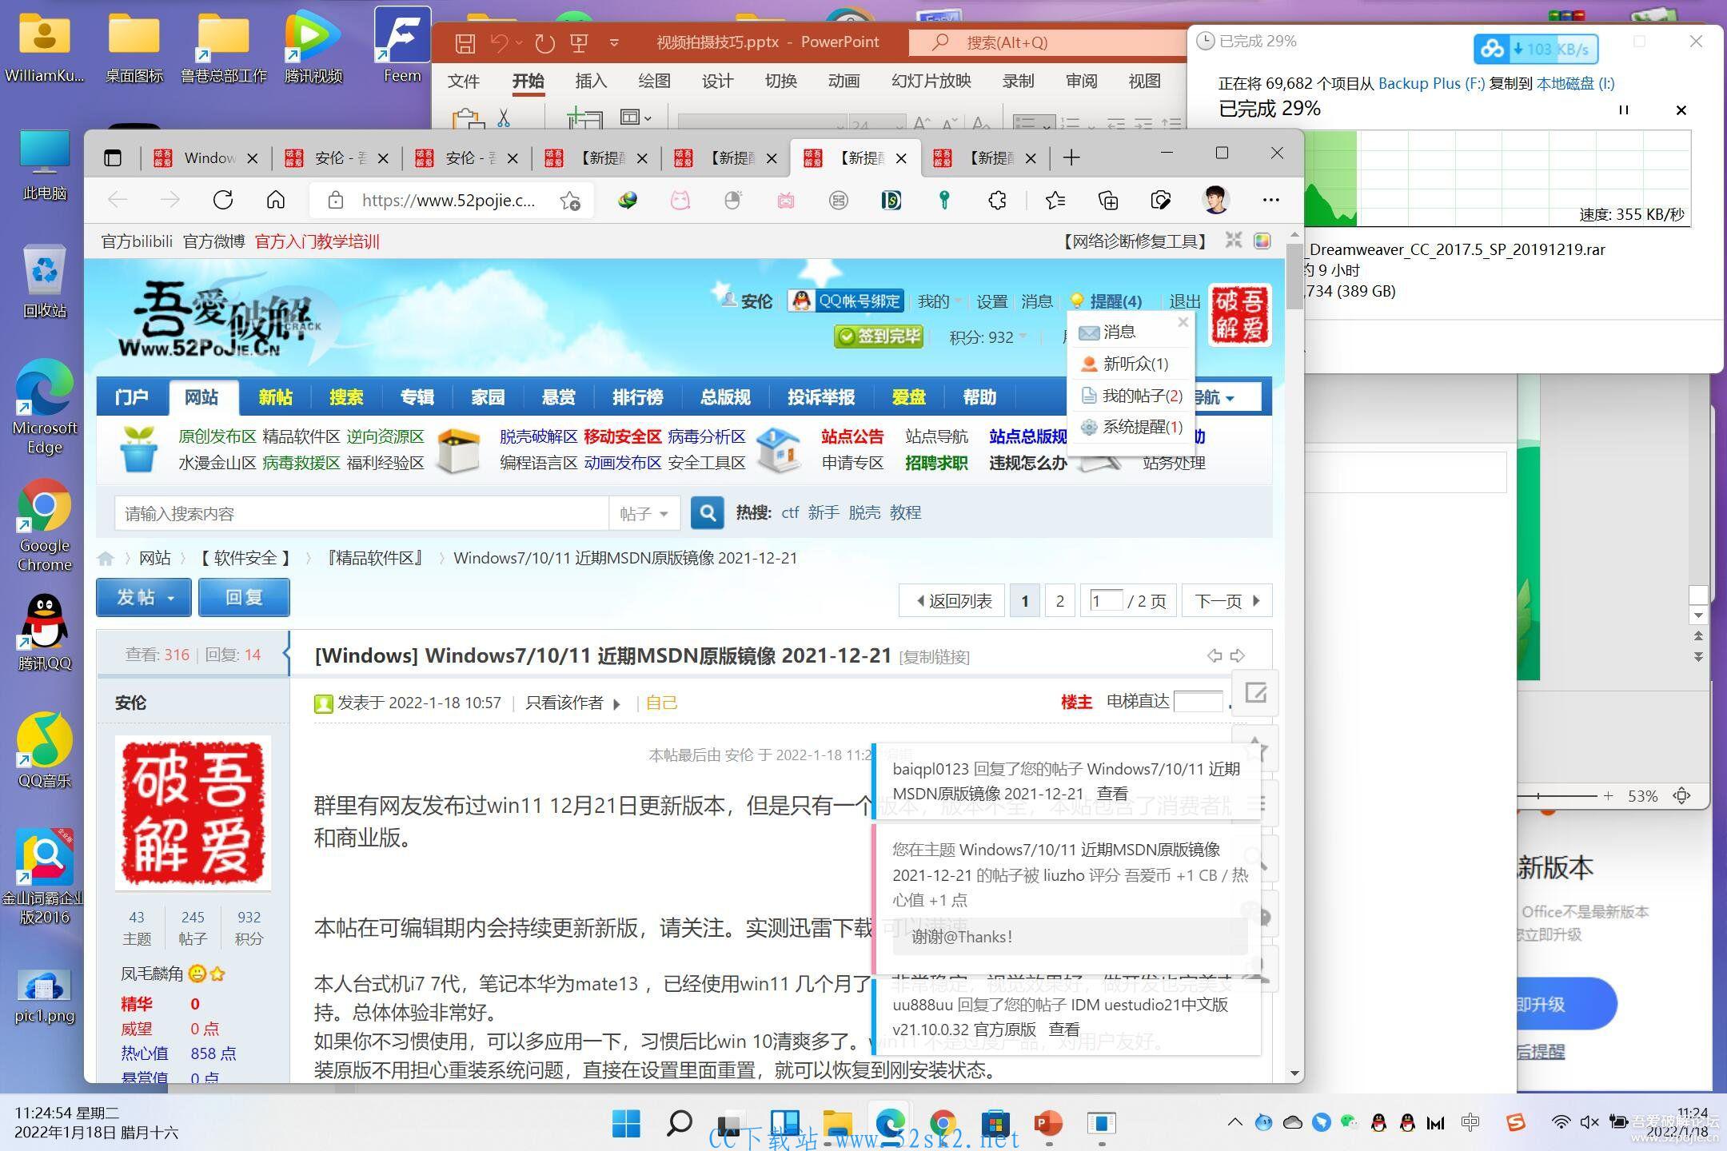Click 官方入门教学培训 link

tap(317, 241)
